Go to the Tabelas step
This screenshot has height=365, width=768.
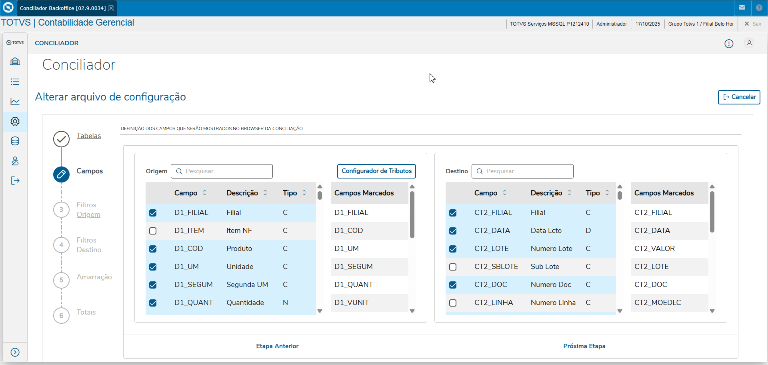coord(89,136)
